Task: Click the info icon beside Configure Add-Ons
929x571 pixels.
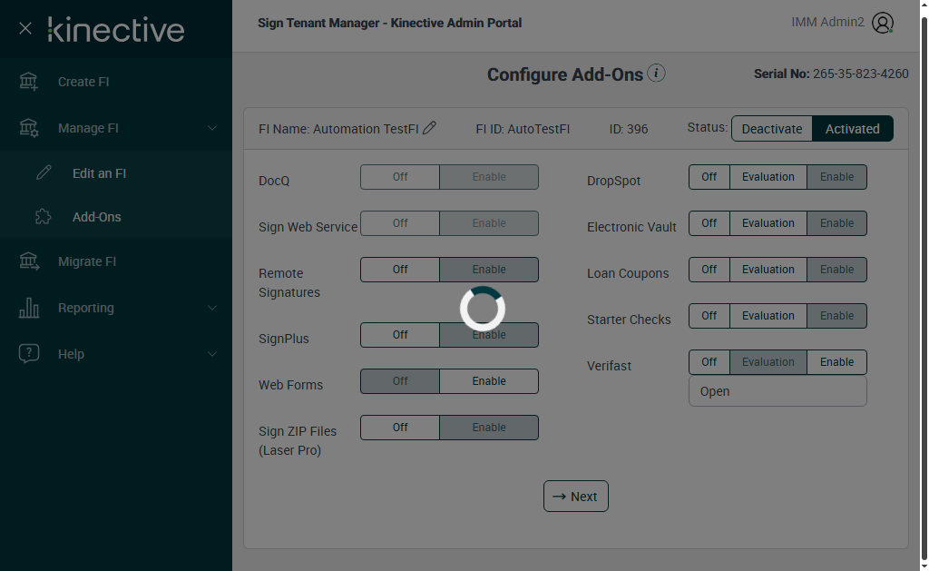Action: pyautogui.click(x=656, y=73)
